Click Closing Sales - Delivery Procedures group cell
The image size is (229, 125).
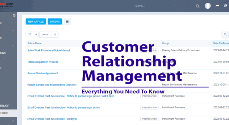click(x=181, y=50)
